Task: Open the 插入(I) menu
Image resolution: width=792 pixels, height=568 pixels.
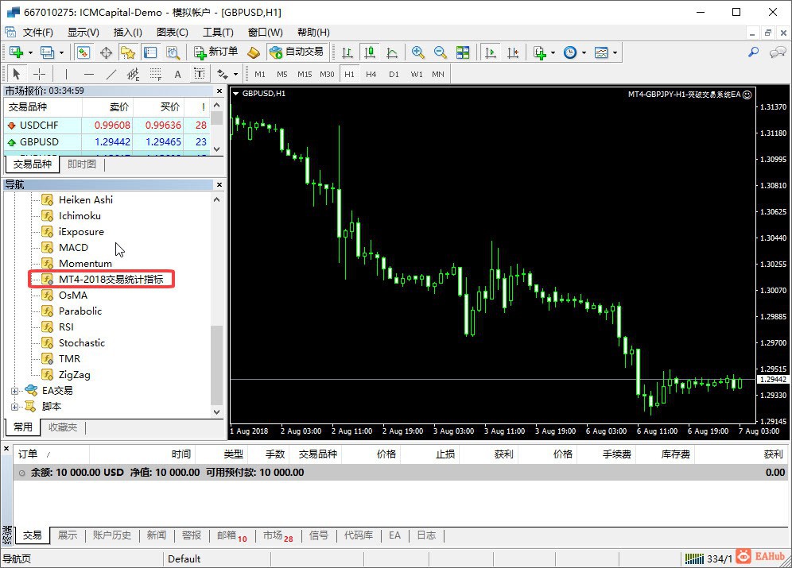Action: (x=128, y=33)
